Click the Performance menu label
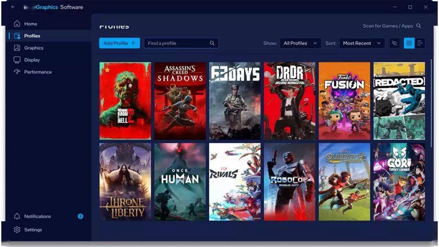 [38, 72]
